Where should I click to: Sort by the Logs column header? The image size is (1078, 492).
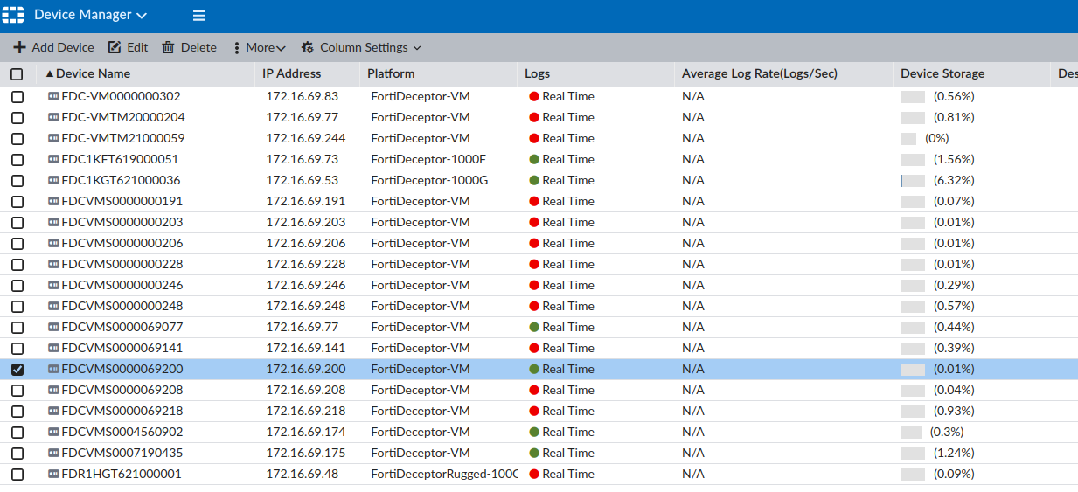click(537, 73)
